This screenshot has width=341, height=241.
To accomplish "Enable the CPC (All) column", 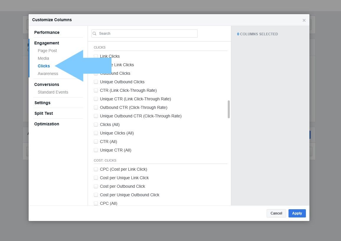I will click(x=96, y=203).
